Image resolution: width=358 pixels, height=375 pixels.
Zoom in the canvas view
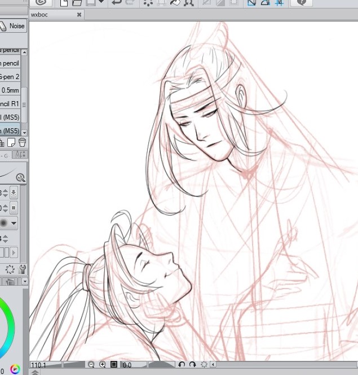point(103,364)
